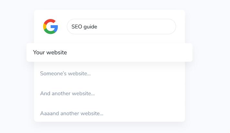Click the red arc of the Google logo

click(x=49, y=21)
